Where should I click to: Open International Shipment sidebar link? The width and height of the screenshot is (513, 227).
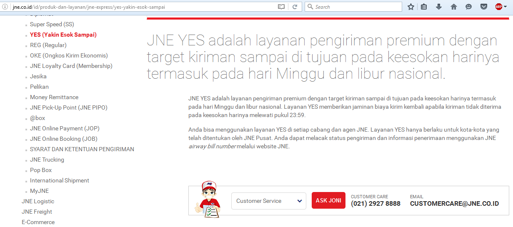60,180
